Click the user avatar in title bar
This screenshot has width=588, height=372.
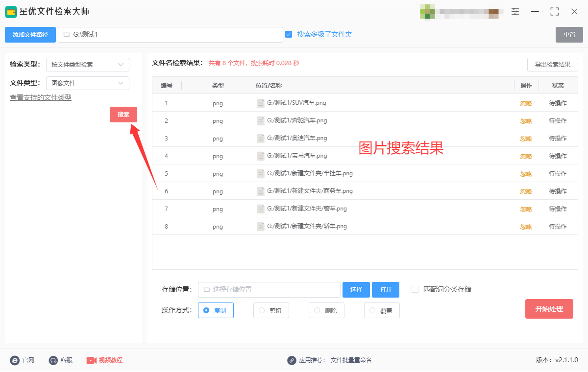[x=427, y=12]
